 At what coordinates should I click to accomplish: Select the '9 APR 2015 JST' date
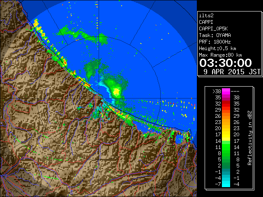tap(232, 72)
